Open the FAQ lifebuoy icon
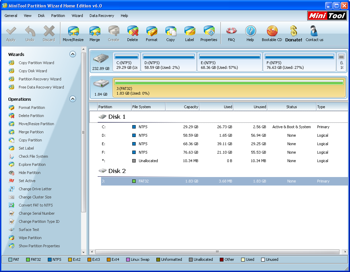350x272 pixels. point(231,33)
